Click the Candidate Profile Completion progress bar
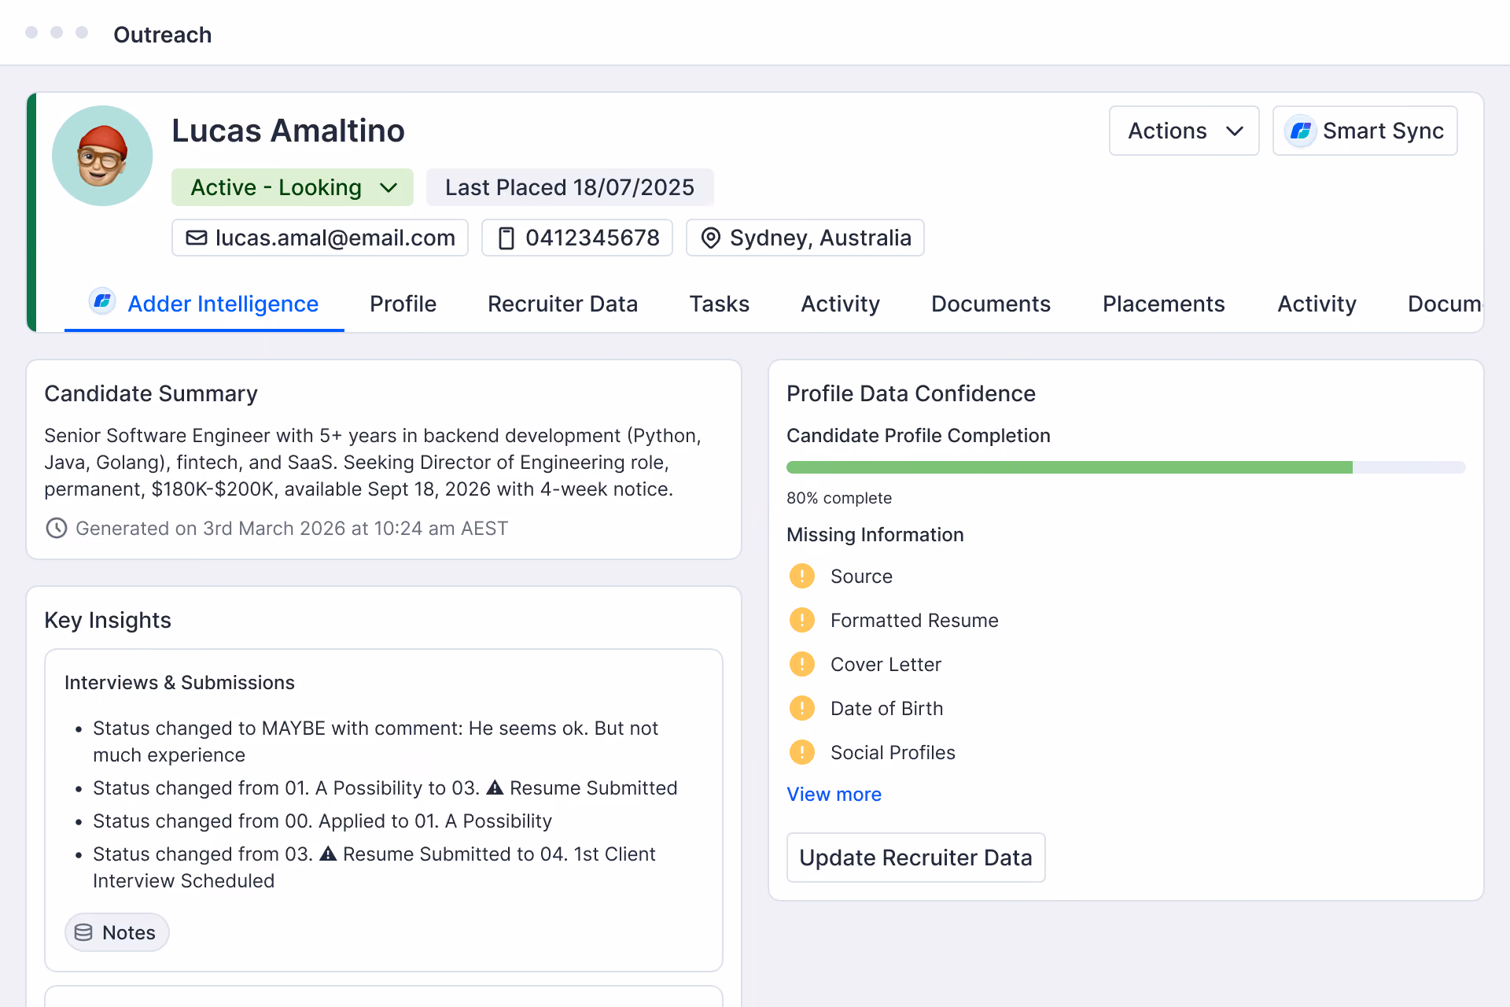Image resolution: width=1510 pixels, height=1007 pixels. tap(1125, 467)
